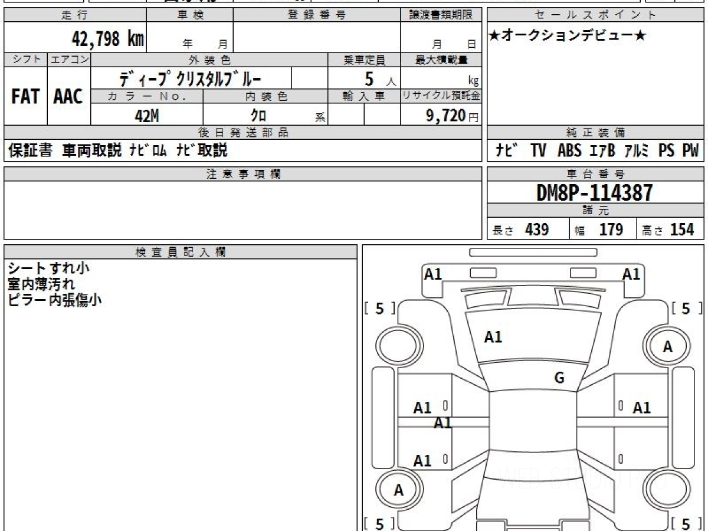Select the color code 42M
This screenshot has width=708, height=531.
(147, 116)
